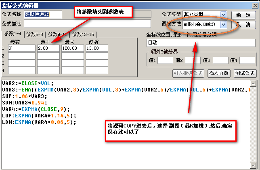
Task: Click row 3 最小 field
Action: (x=48, y=63)
